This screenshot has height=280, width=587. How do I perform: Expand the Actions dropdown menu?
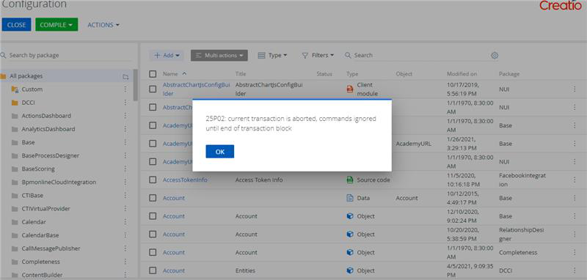click(x=103, y=25)
